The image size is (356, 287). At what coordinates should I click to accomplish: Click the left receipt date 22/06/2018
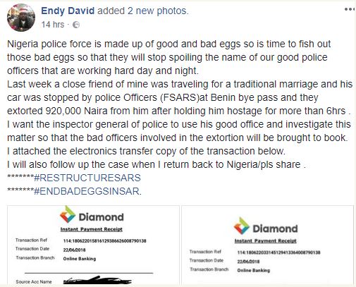point(74,250)
